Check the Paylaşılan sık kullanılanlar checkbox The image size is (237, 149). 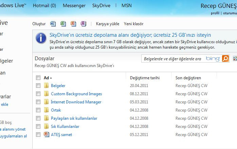click(38, 118)
